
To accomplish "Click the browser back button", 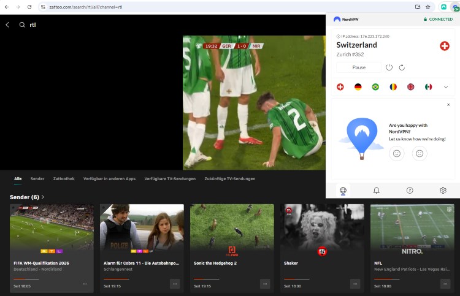I will click(x=7, y=7).
